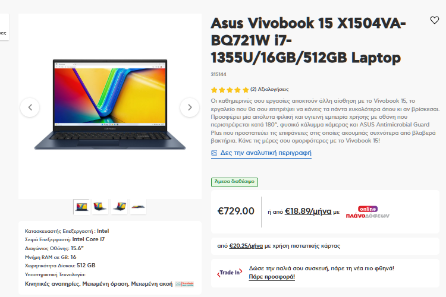Open the (2) Αξιολογήσεις reviews link

coord(269,90)
